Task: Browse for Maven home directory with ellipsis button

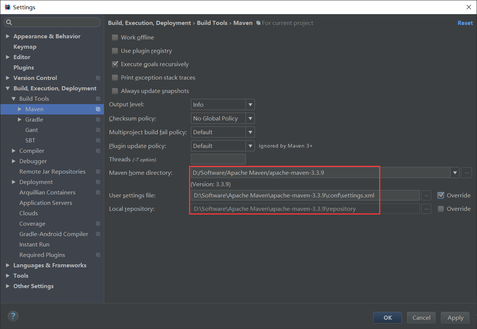Action: pos(466,172)
